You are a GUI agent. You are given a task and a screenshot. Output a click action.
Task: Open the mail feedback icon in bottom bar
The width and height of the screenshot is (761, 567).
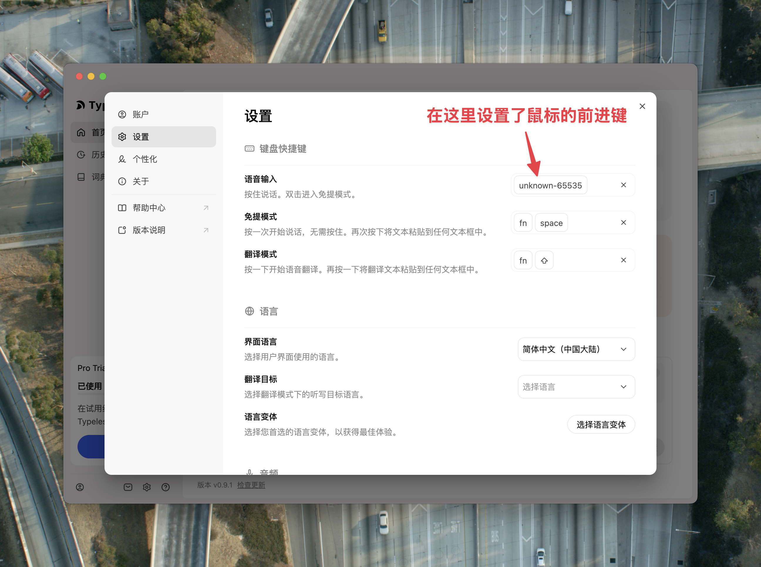point(128,487)
